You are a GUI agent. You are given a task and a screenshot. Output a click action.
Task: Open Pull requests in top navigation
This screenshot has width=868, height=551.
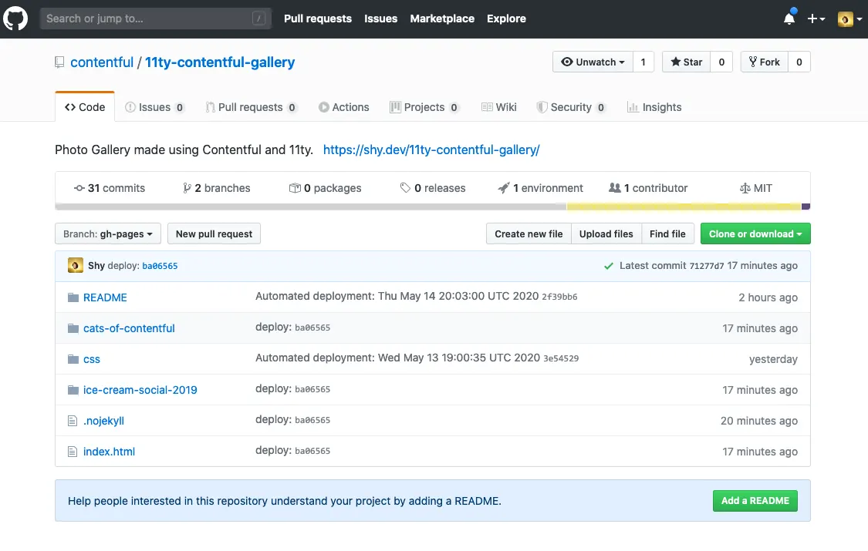pyautogui.click(x=318, y=18)
